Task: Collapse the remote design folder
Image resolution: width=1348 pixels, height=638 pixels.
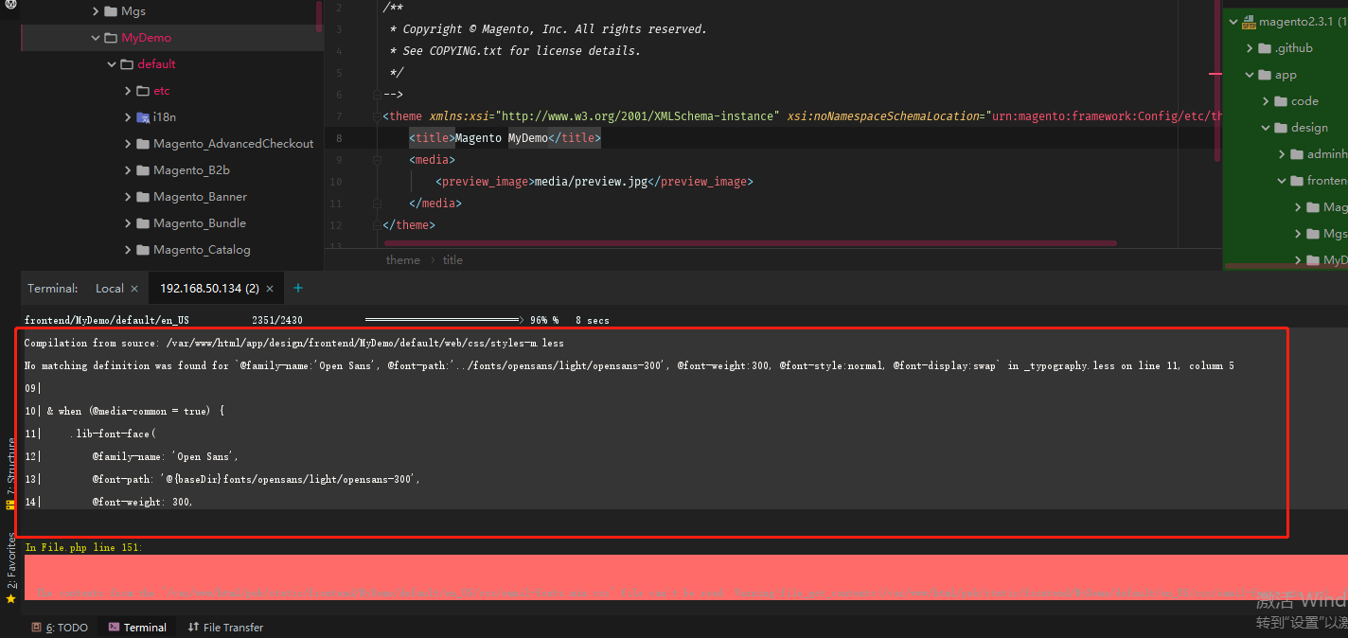Action: point(1267,128)
